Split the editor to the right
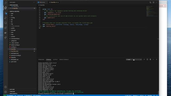The width and height of the screenshot is (171, 96). click(x=153, y=2)
